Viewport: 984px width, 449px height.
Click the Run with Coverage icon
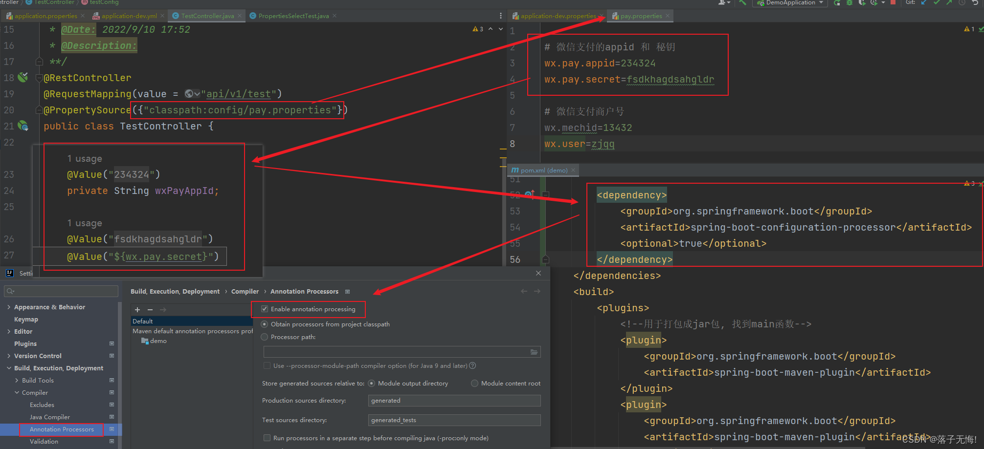coord(862,2)
